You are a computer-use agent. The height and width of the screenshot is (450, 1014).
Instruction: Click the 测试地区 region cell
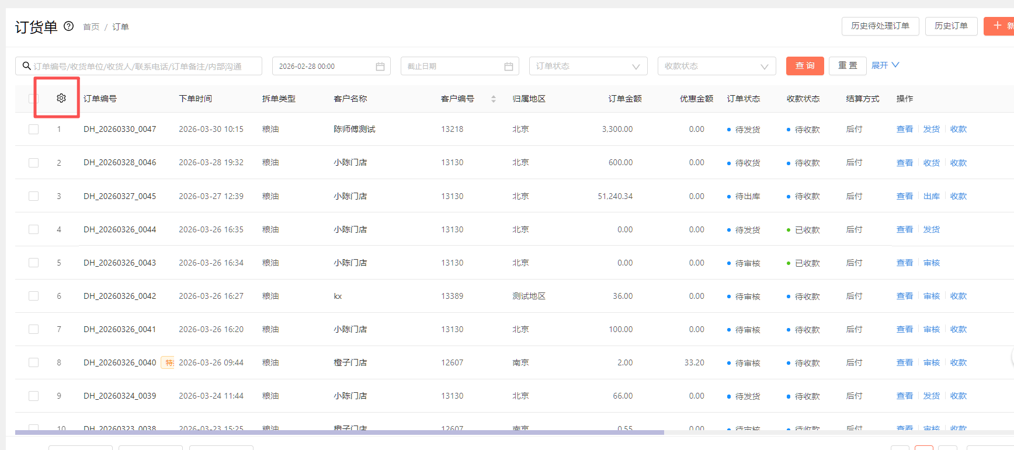pyautogui.click(x=529, y=296)
